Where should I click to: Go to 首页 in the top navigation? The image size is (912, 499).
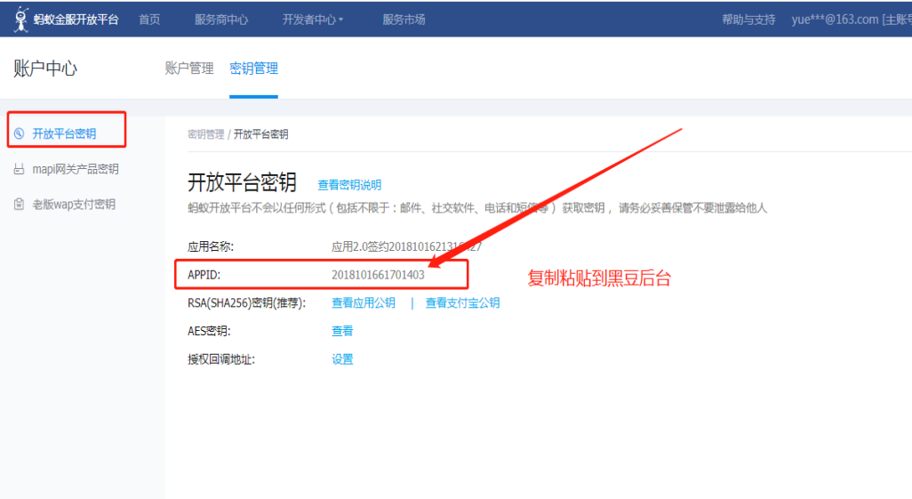tap(149, 20)
